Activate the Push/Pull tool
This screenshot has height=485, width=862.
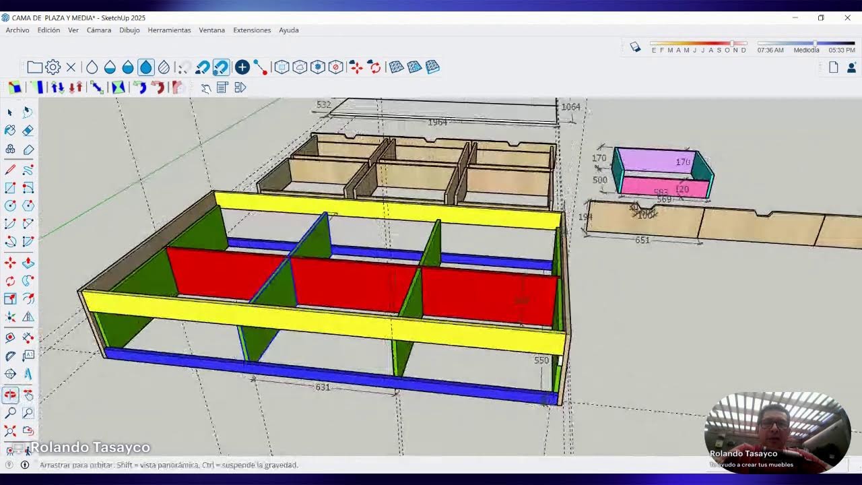tap(28, 263)
